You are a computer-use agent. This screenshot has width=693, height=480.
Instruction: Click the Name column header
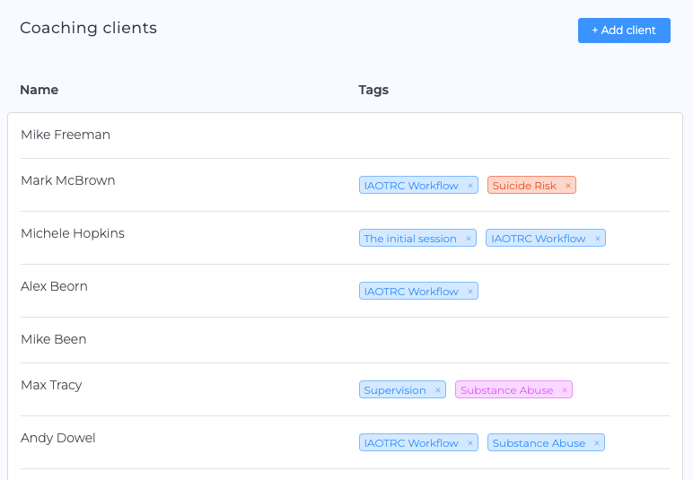[x=39, y=90]
